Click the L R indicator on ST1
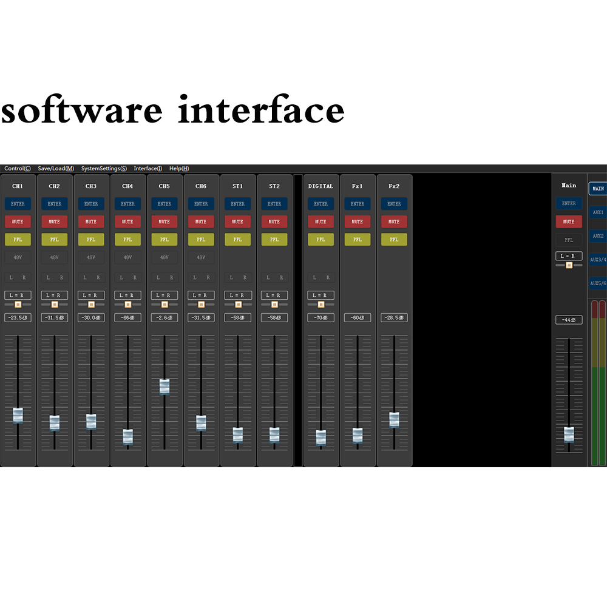This screenshot has height=608, width=607. [x=238, y=278]
